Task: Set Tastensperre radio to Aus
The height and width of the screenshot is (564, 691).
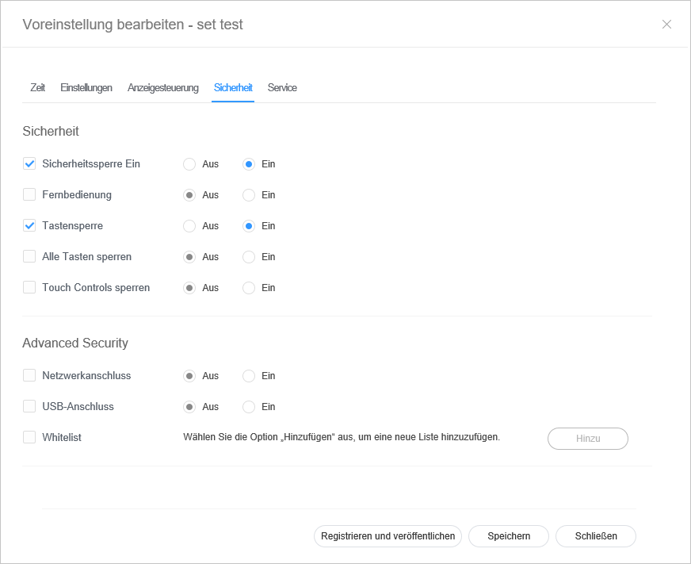Action: [x=189, y=226]
